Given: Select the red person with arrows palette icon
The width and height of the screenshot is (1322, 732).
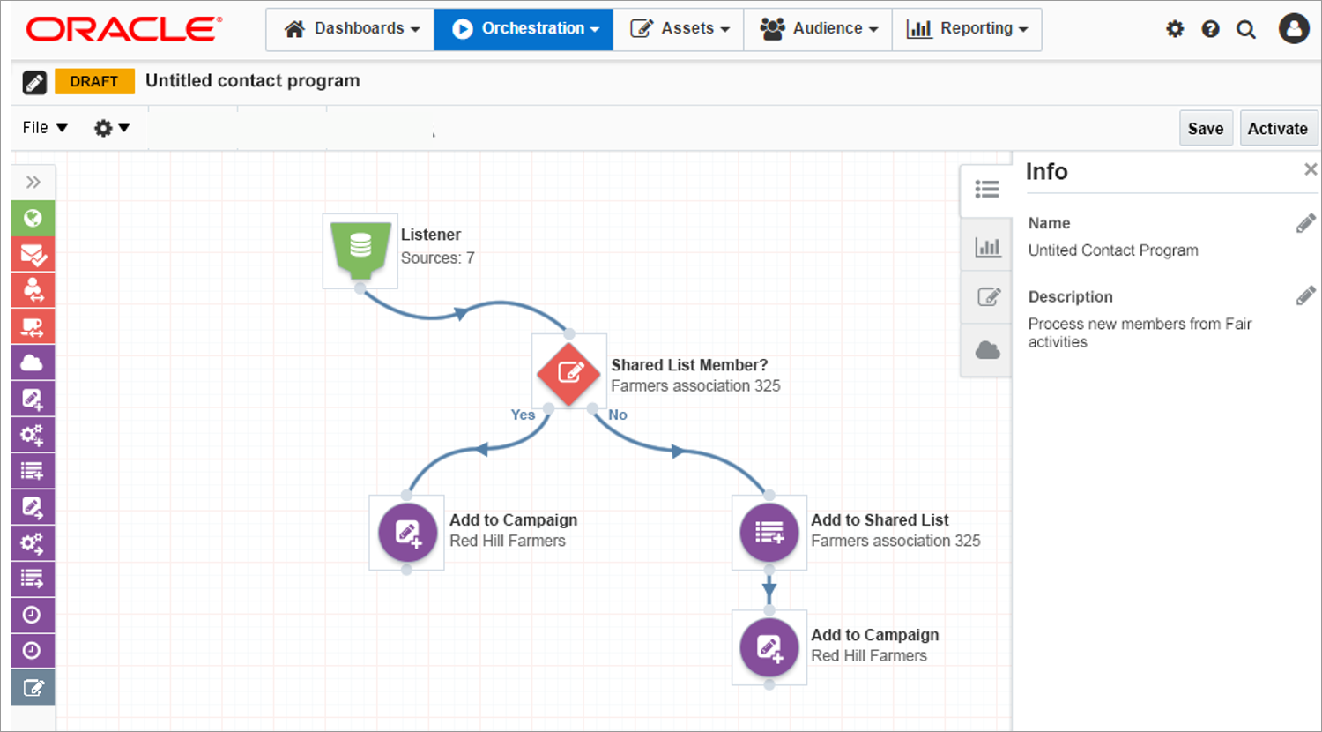Looking at the screenshot, I should click(33, 290).
